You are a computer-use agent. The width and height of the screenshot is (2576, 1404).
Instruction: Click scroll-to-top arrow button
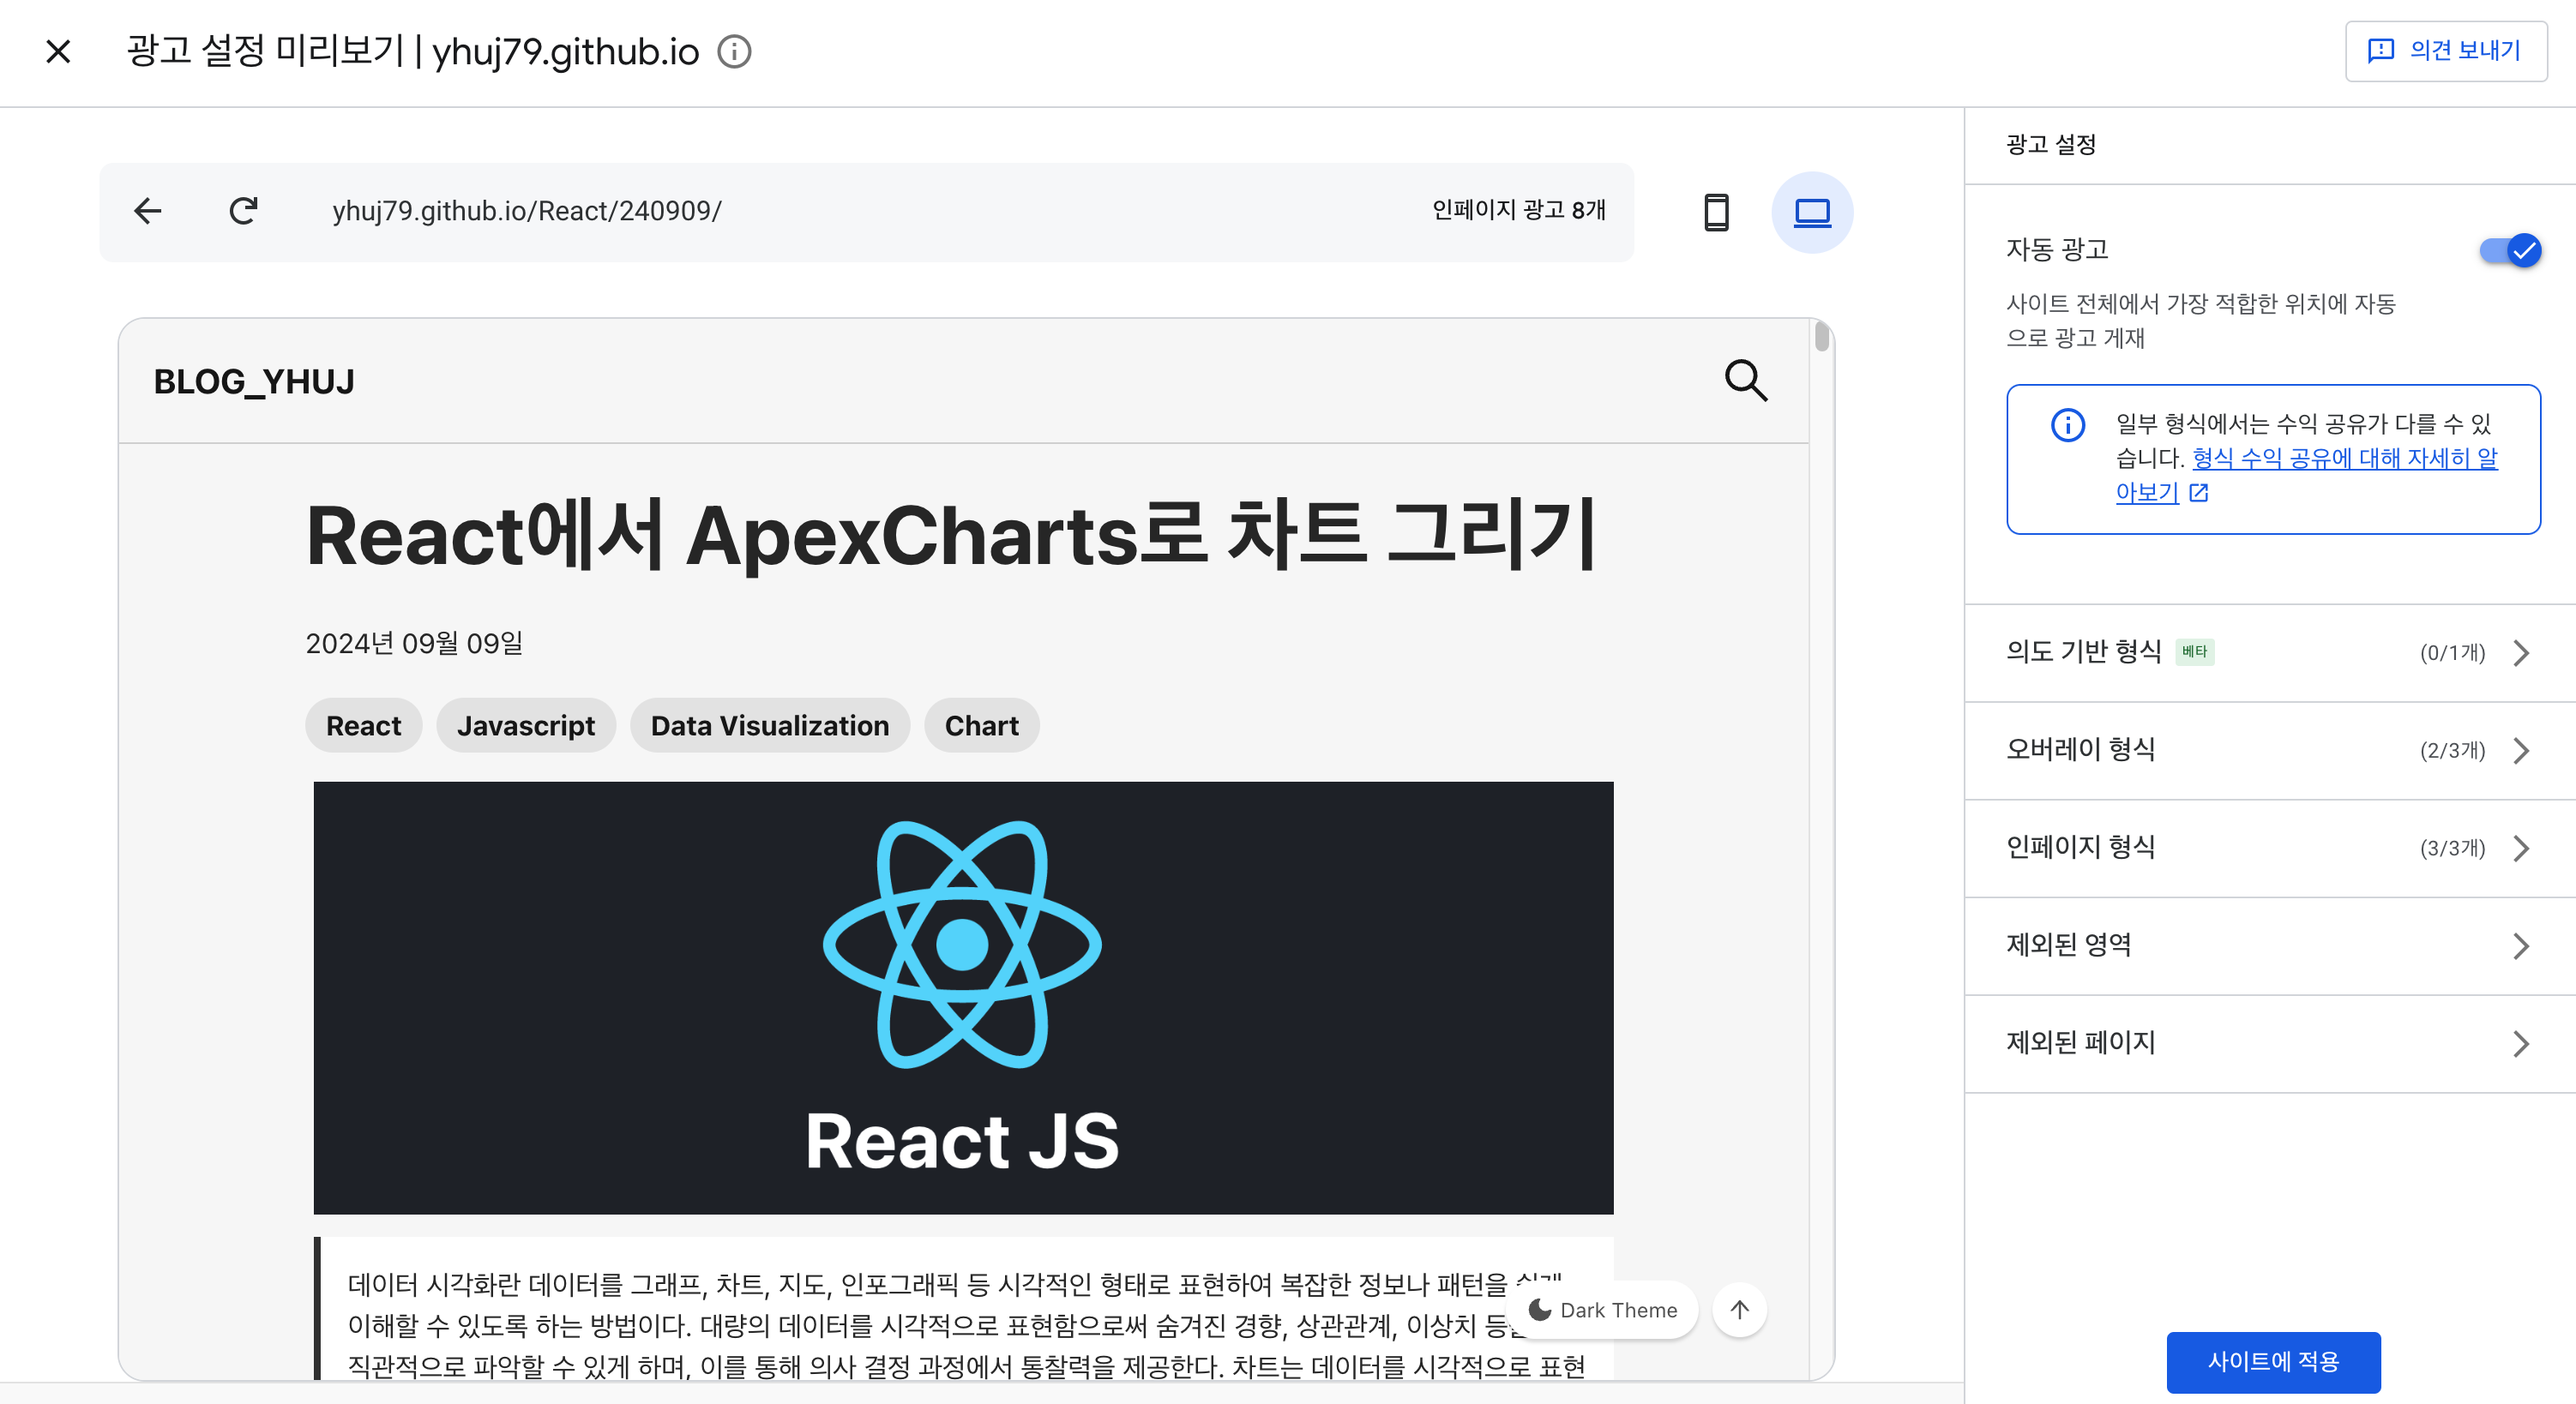coord(1739,1309)
